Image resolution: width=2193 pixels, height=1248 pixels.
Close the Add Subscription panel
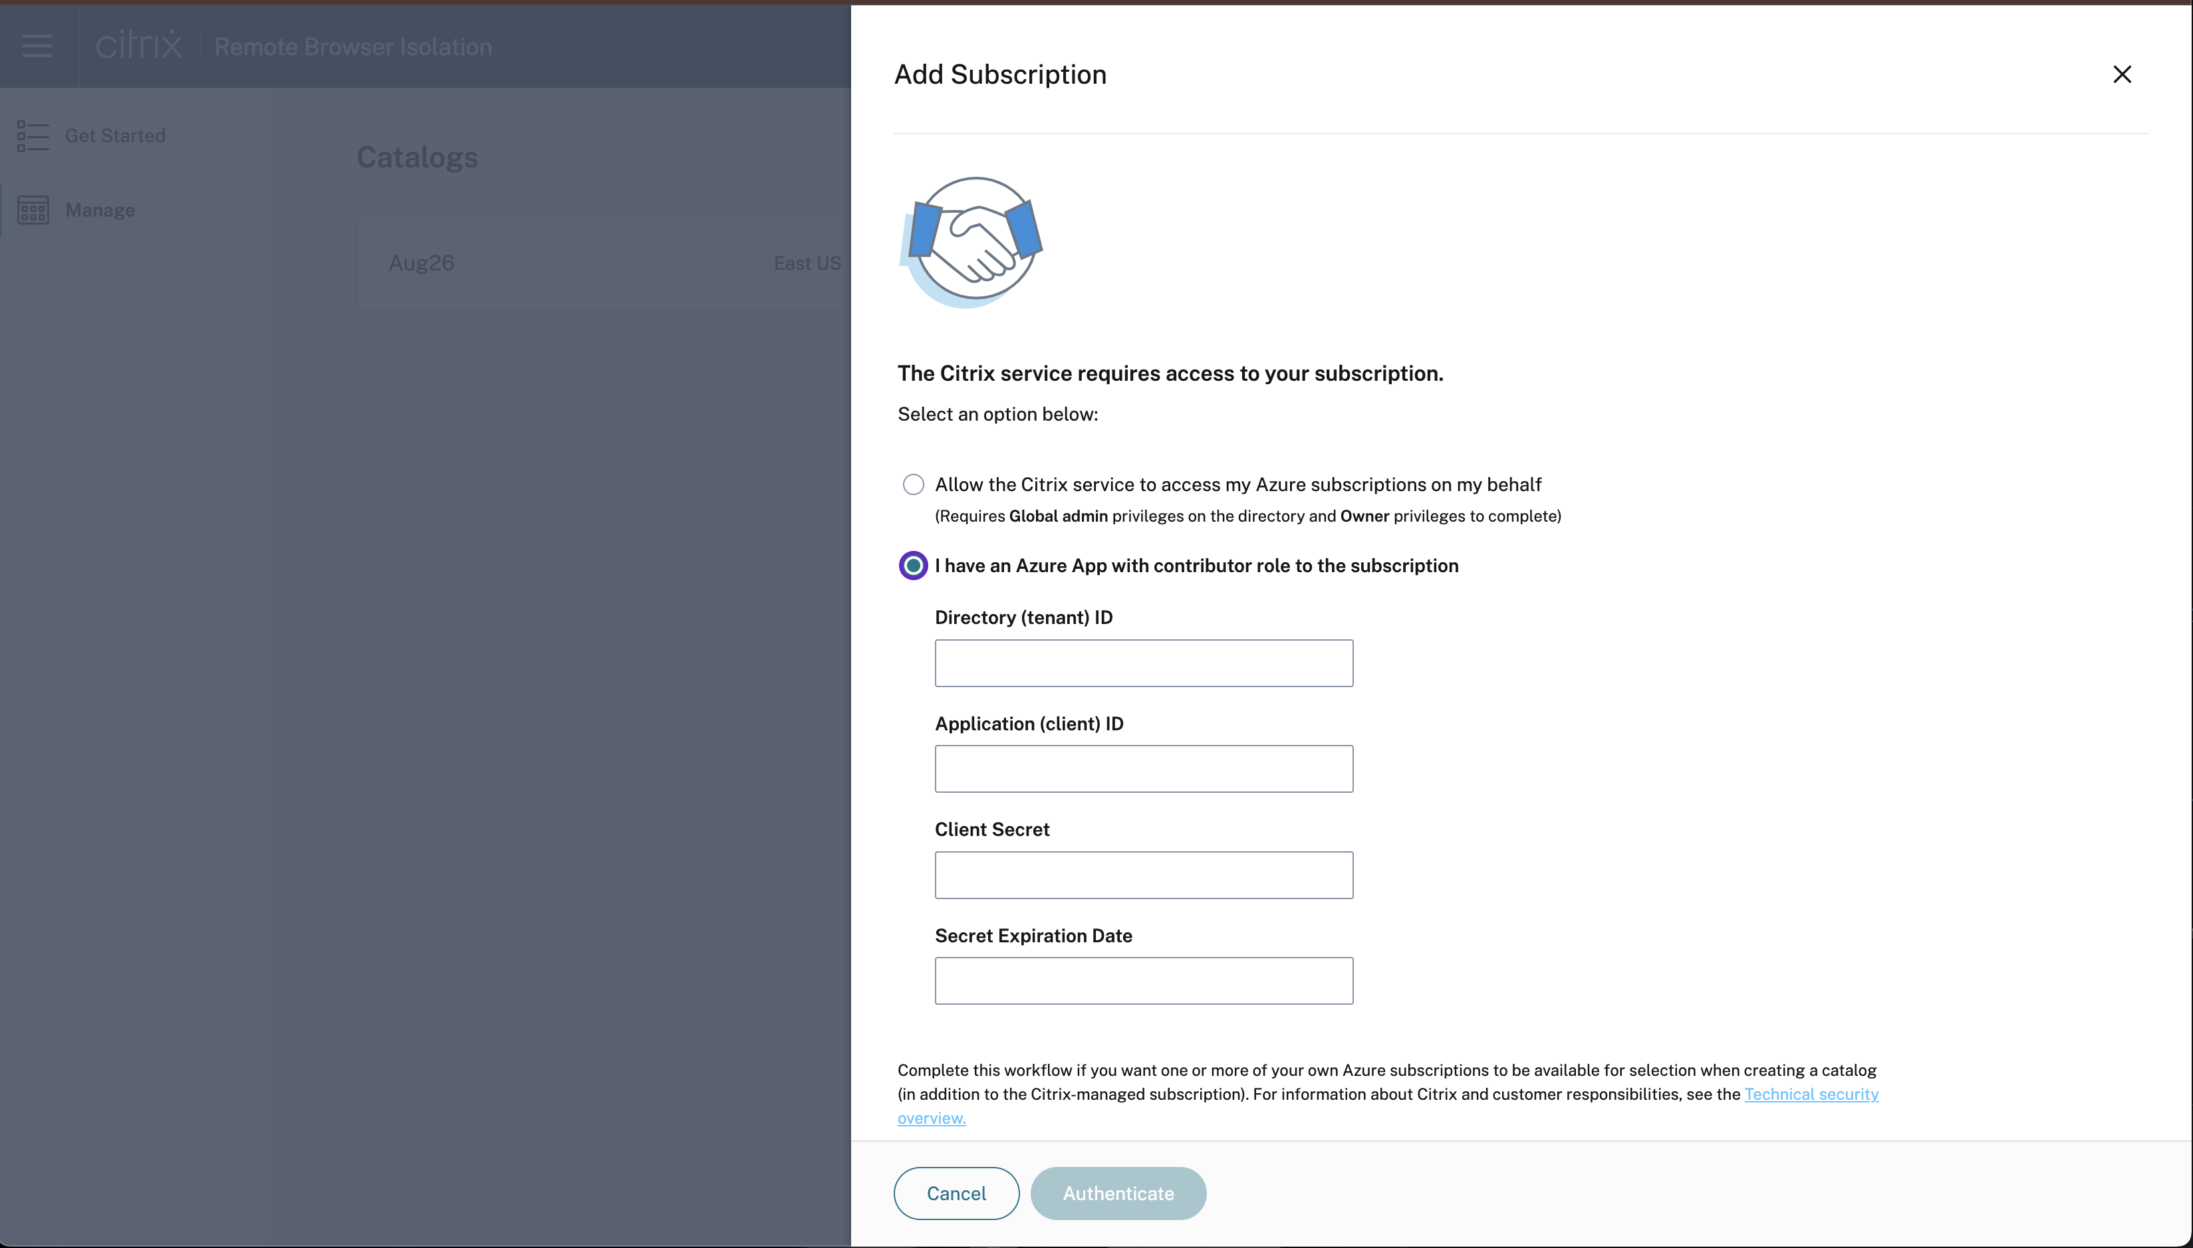click(x=2121, y=74)
